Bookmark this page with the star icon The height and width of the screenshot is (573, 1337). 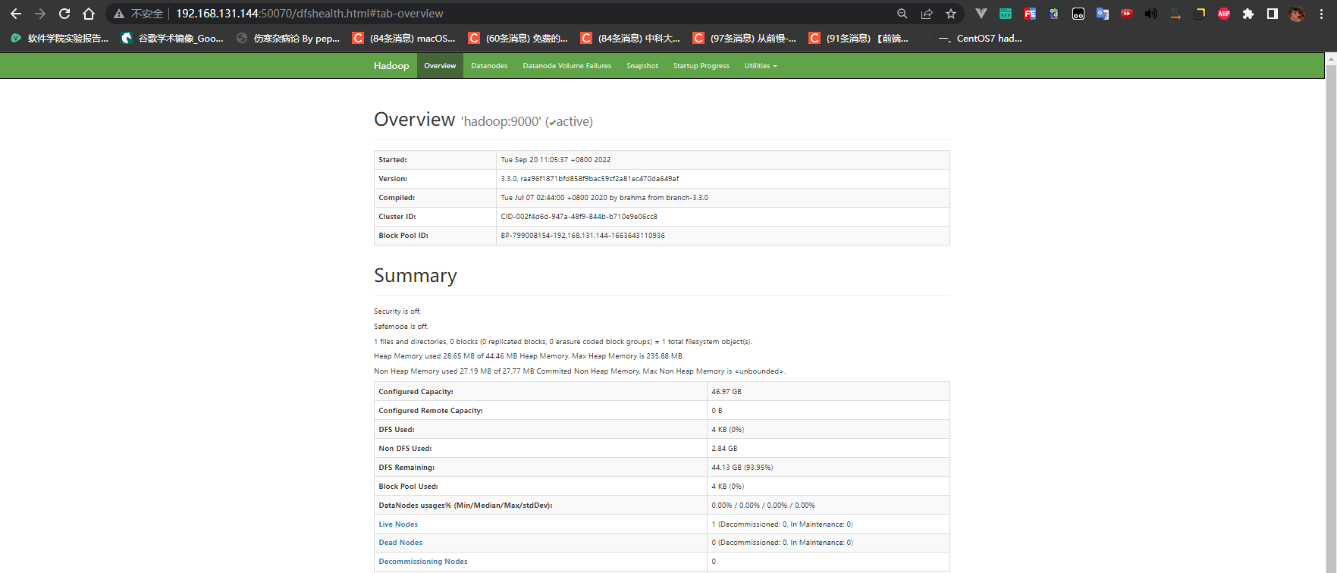tap(951, 14)
